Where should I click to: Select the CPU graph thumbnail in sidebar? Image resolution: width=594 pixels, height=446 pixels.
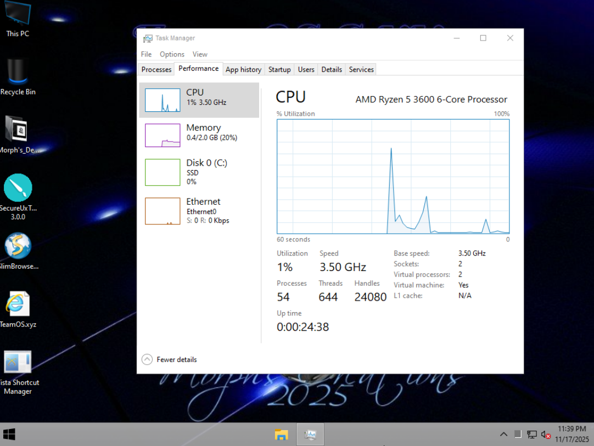[x=162, y=100]
